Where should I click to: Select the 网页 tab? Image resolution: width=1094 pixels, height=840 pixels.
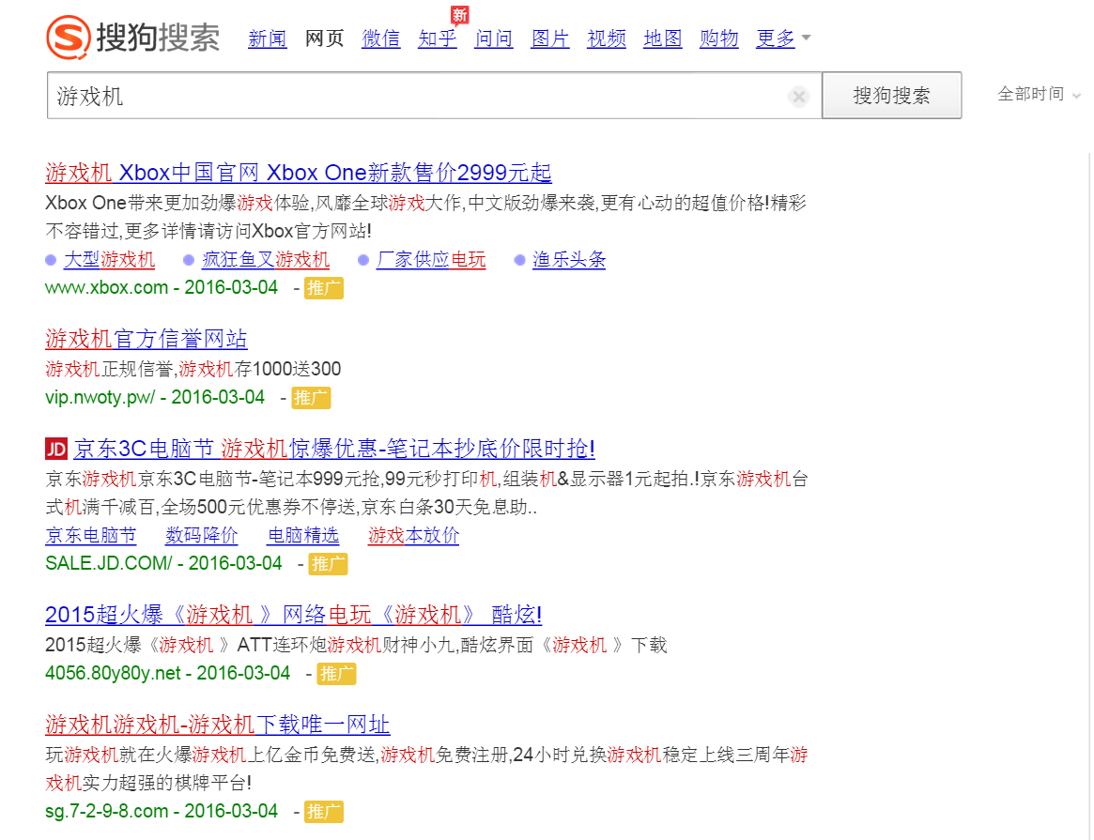tap(324, 38)
